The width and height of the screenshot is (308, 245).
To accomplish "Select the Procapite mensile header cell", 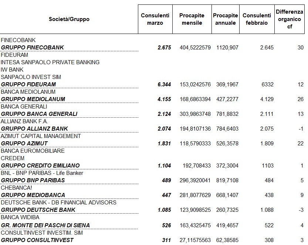I will coord(192,19).
